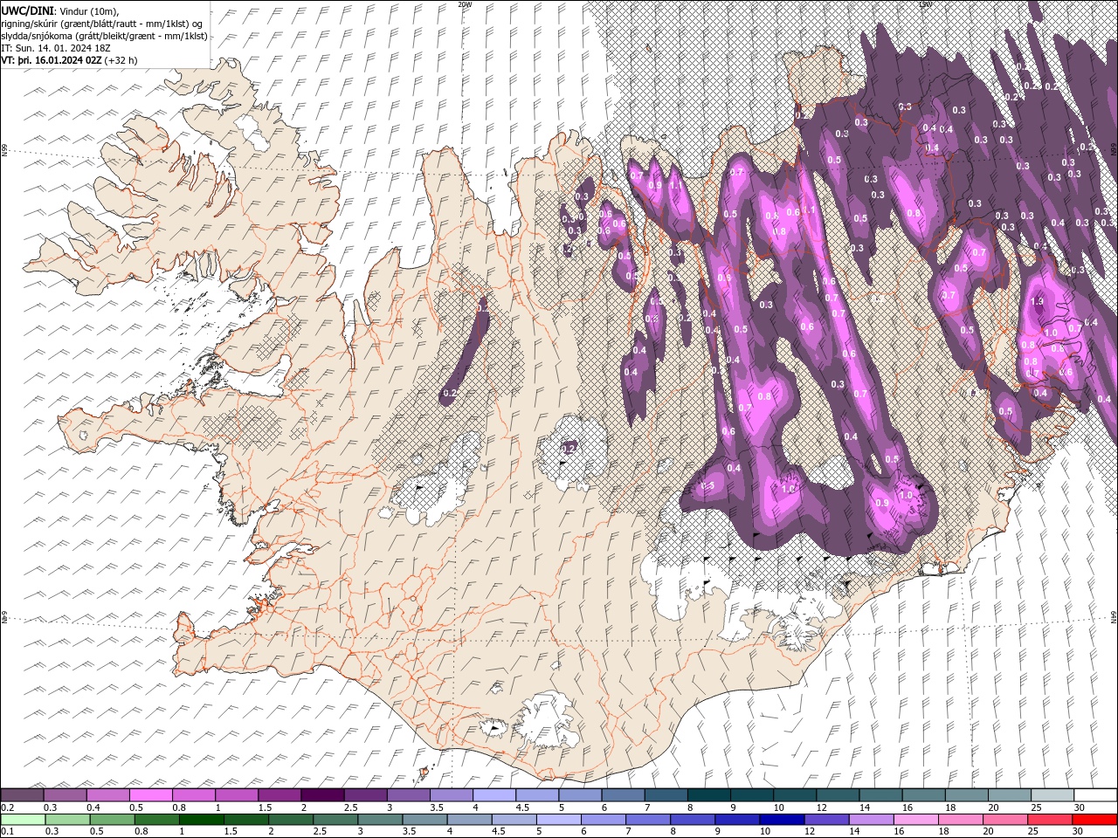
Task: Pick the lower legend swatch starting at 0.8
Action: [156, 820]
